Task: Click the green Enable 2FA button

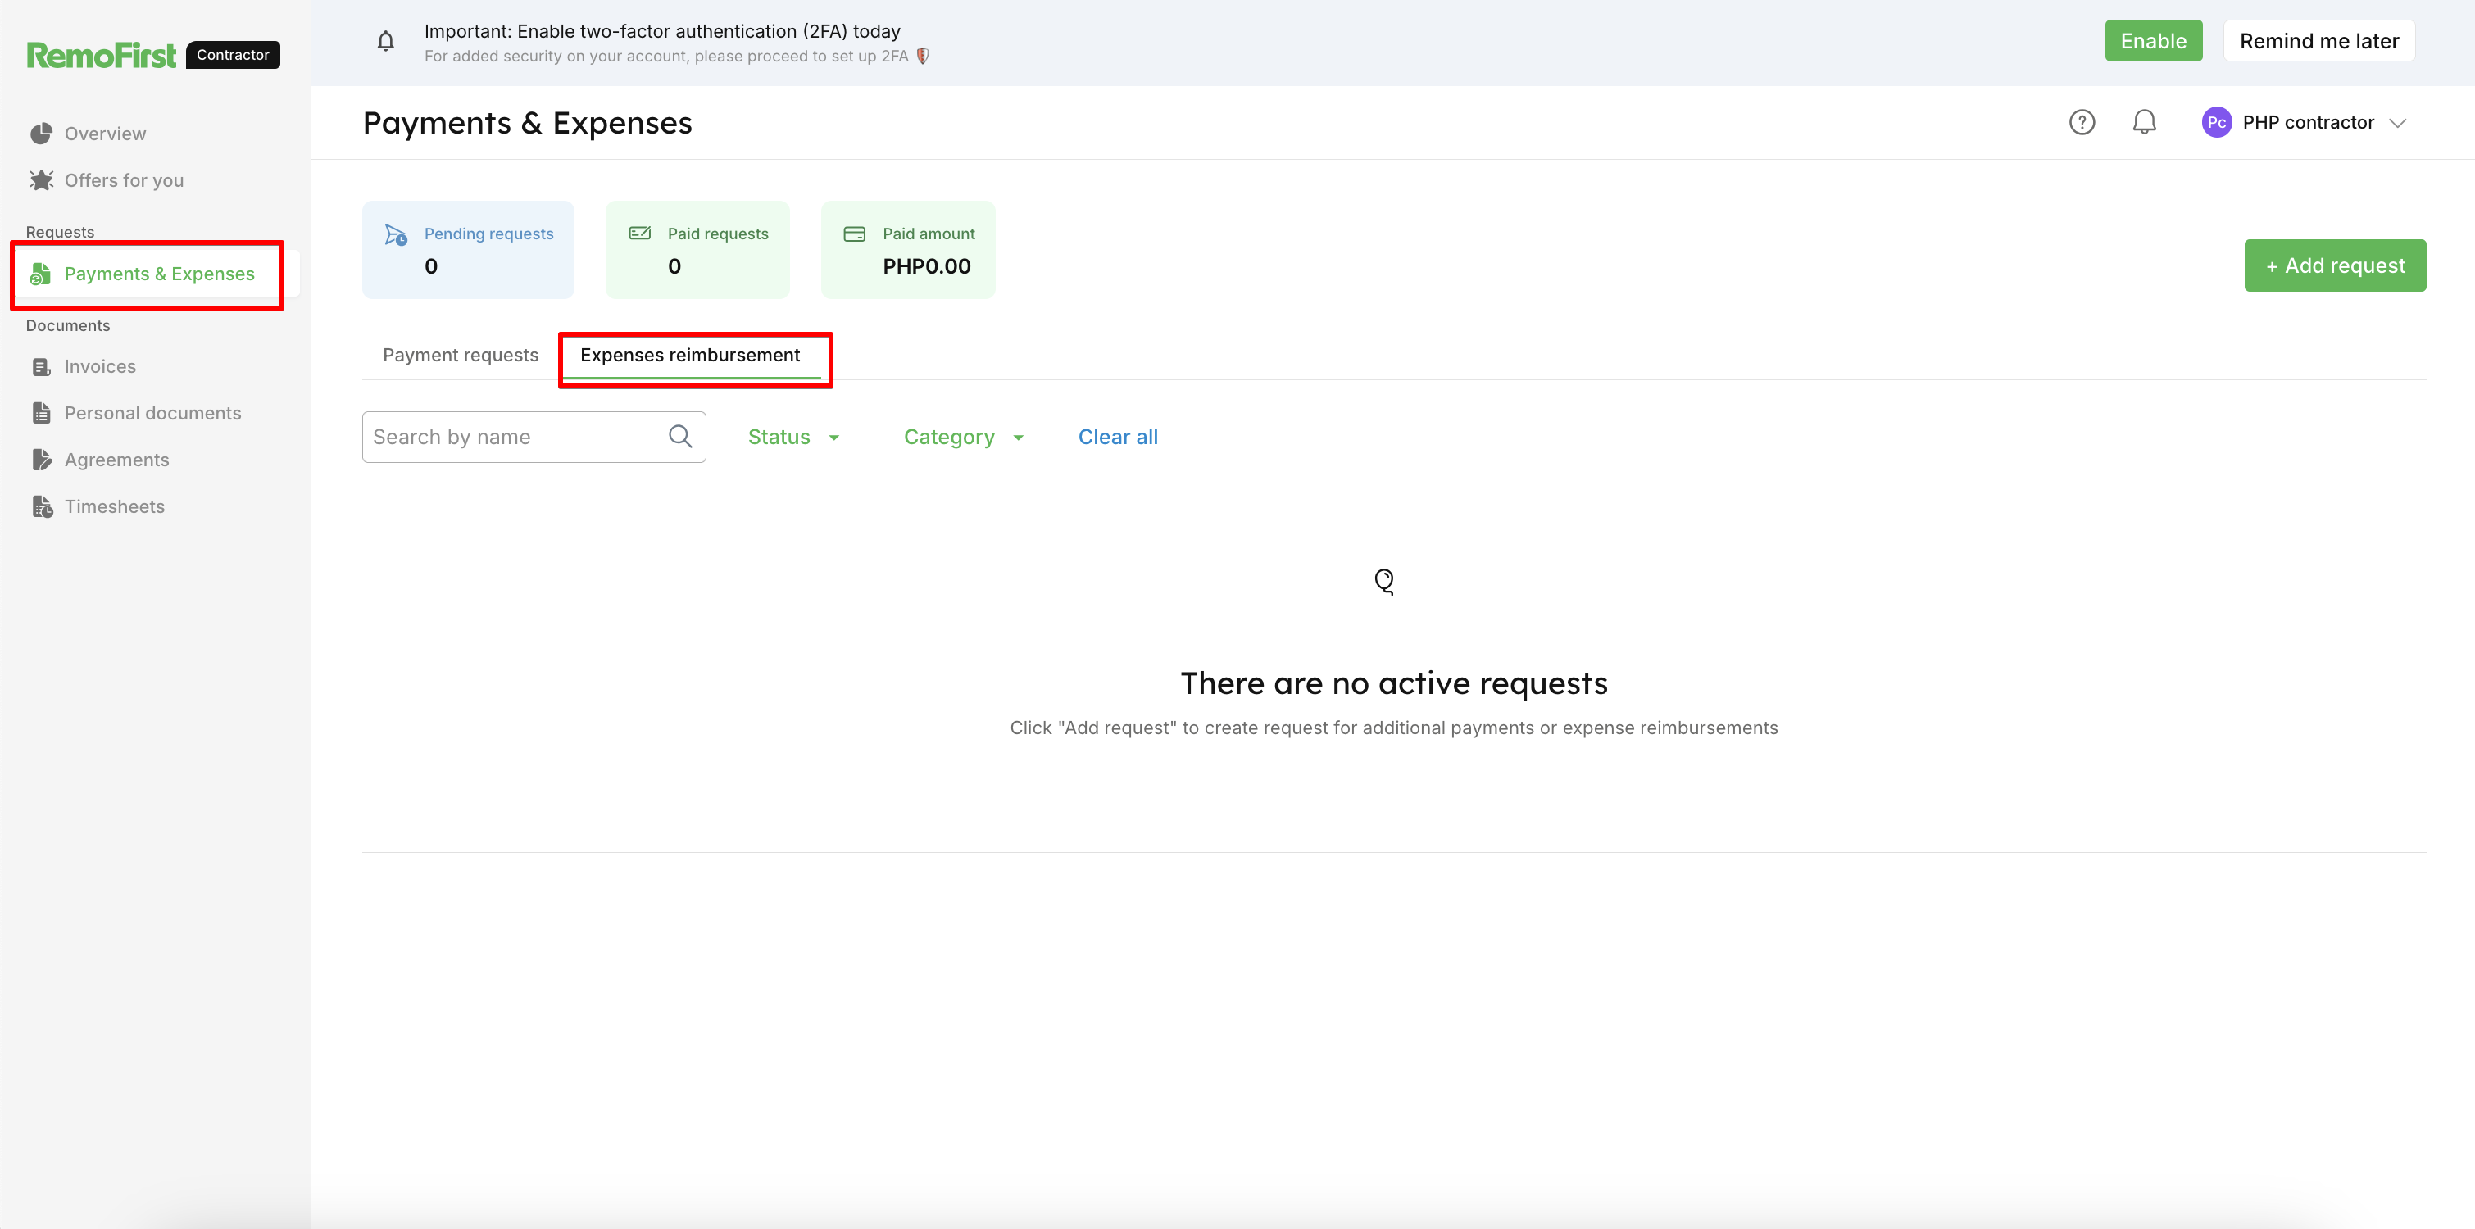Action: (2153, 40)
